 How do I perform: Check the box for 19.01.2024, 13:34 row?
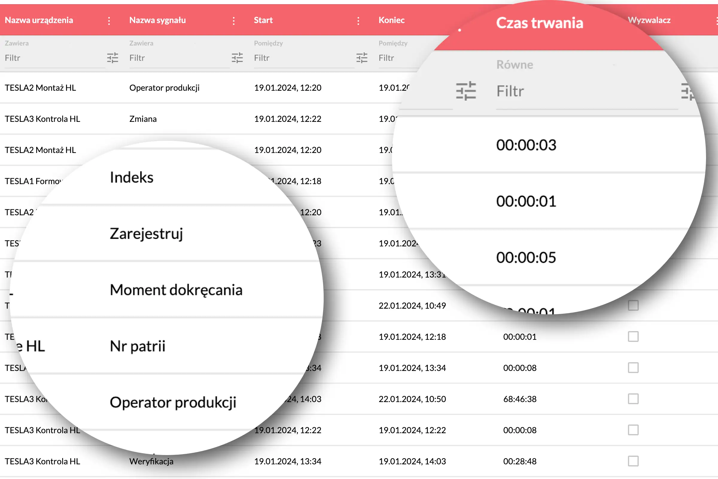633,368
